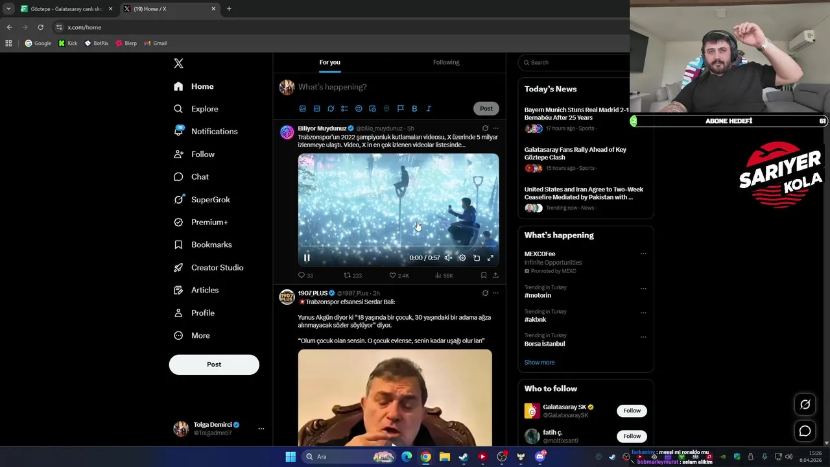Schedule post icon in composer

372,108
